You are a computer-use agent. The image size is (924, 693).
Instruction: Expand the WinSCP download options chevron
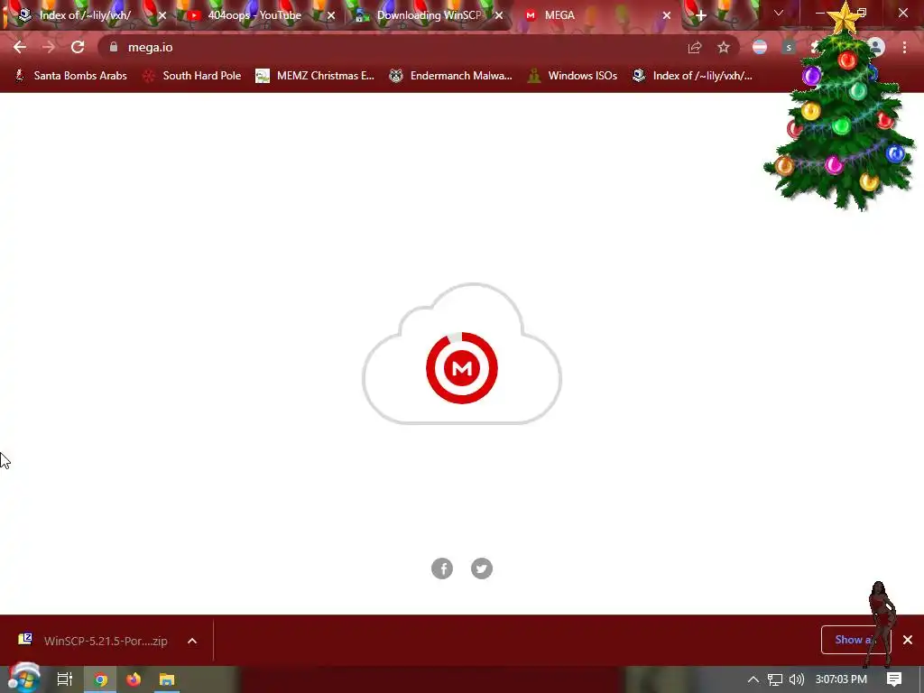tap(192, 641)
